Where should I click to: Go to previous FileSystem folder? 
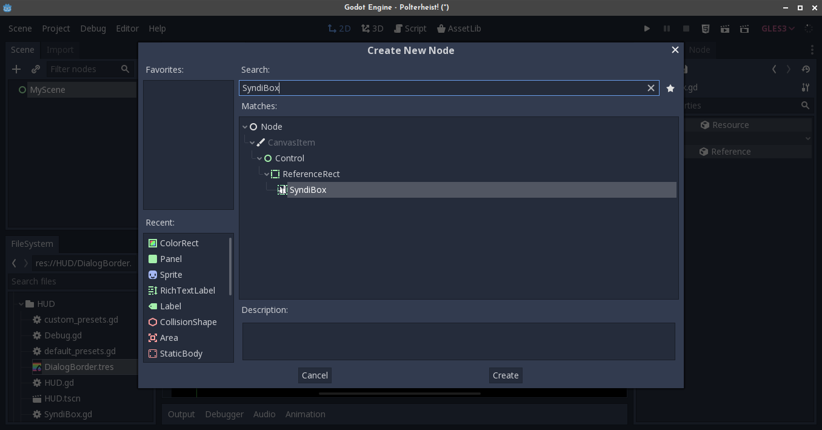[14, 263]
